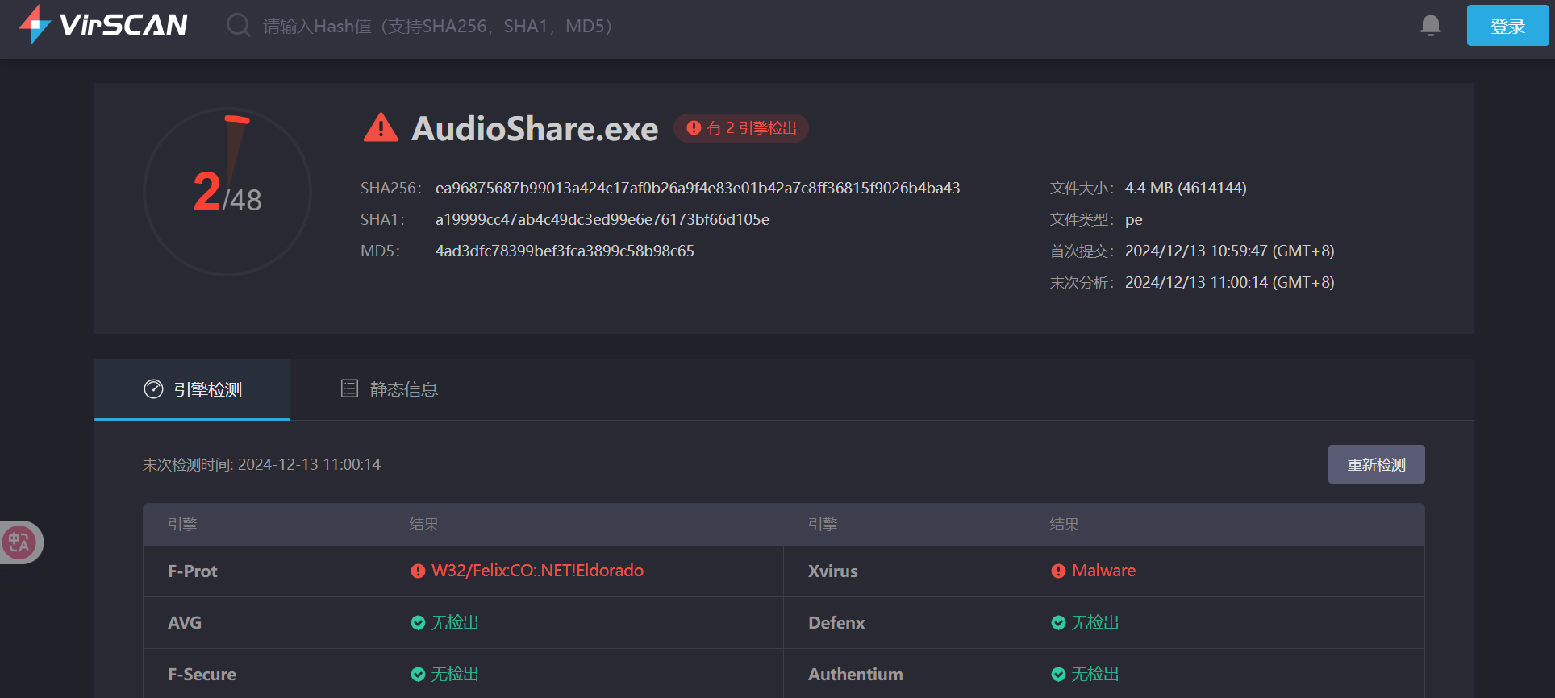Viewport: 1555px width, 698px height.
Task: Click the Malware result for Xvirus
Action: coord(1103,571)
